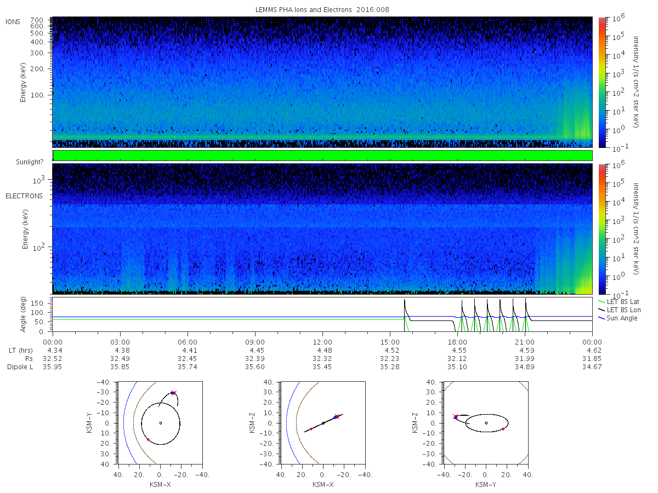Click the electron intensity color bar
The image size is (658, 493).
coord(602,229)
